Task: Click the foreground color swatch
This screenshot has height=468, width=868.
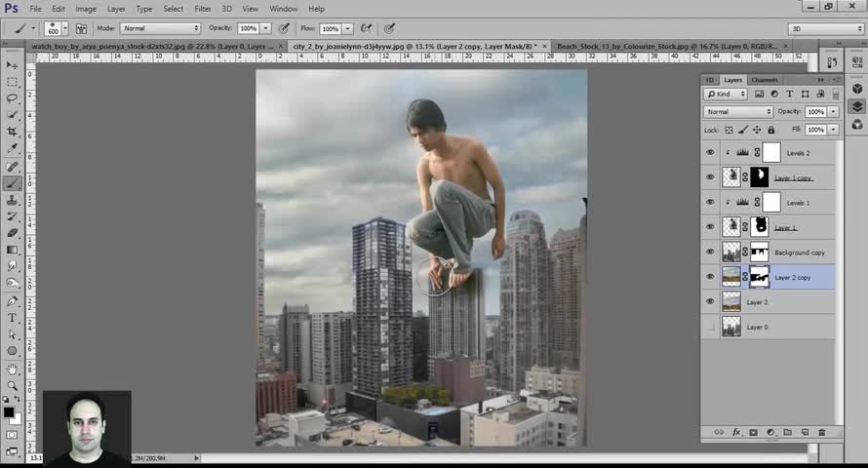Action: [x=9, y=412]
